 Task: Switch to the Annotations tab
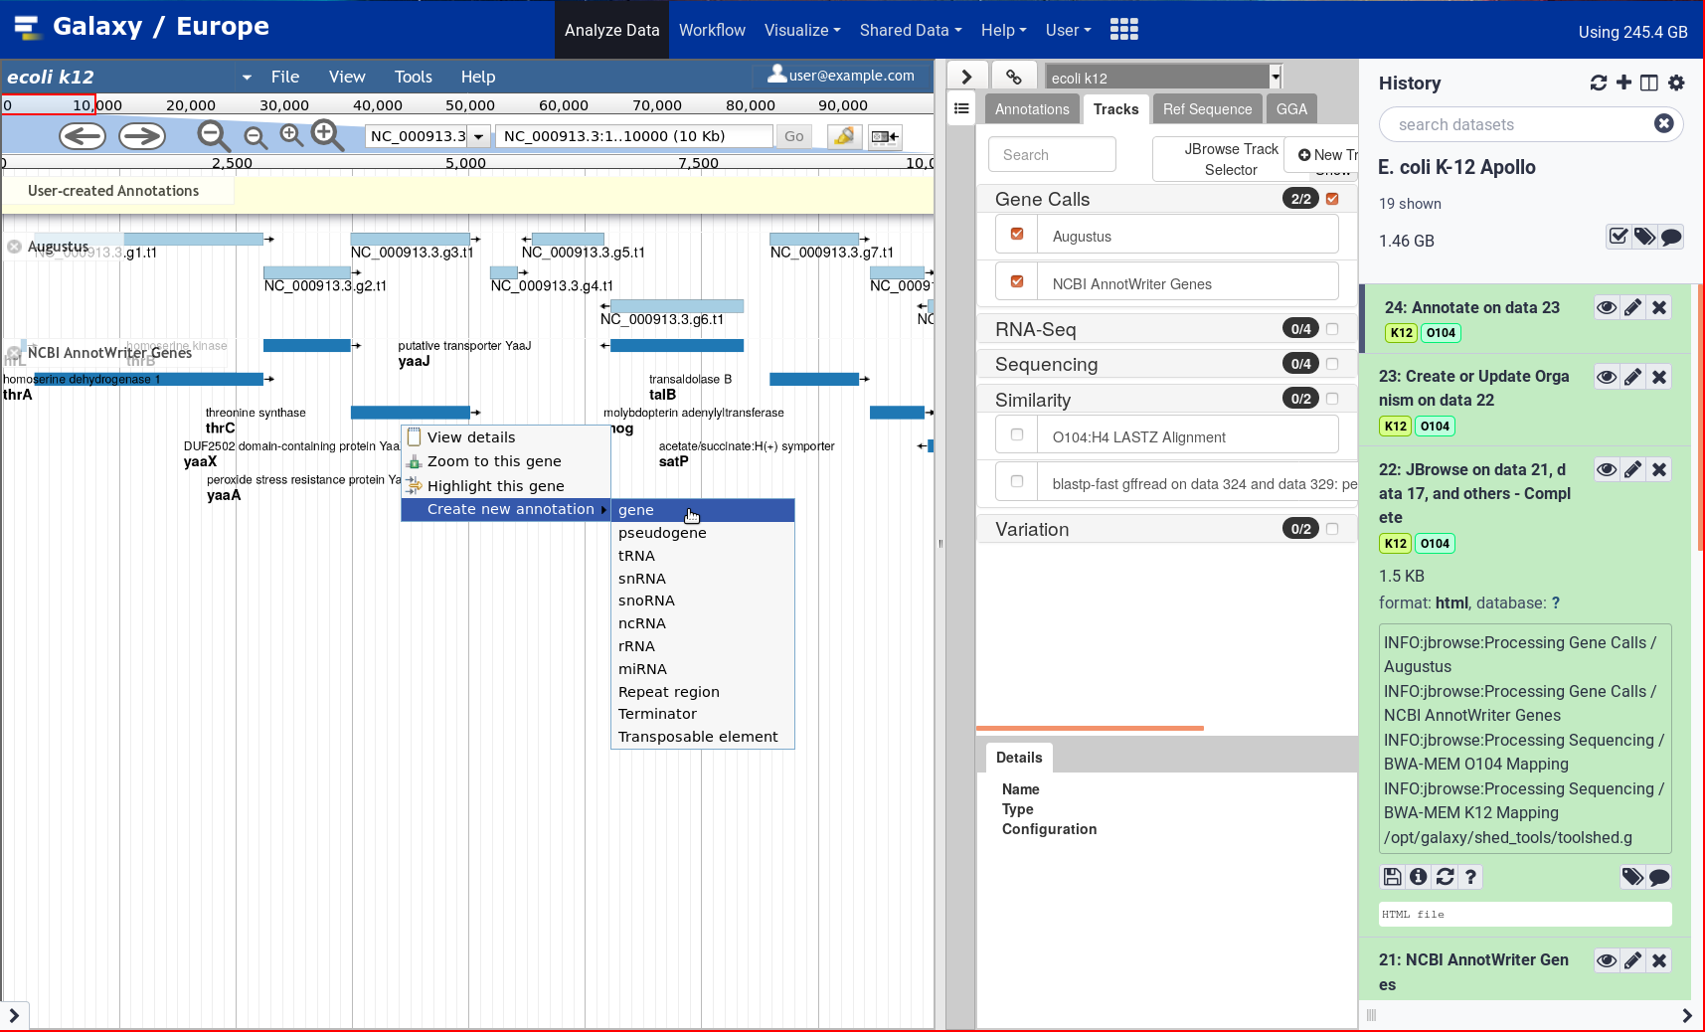[1032, 109]
